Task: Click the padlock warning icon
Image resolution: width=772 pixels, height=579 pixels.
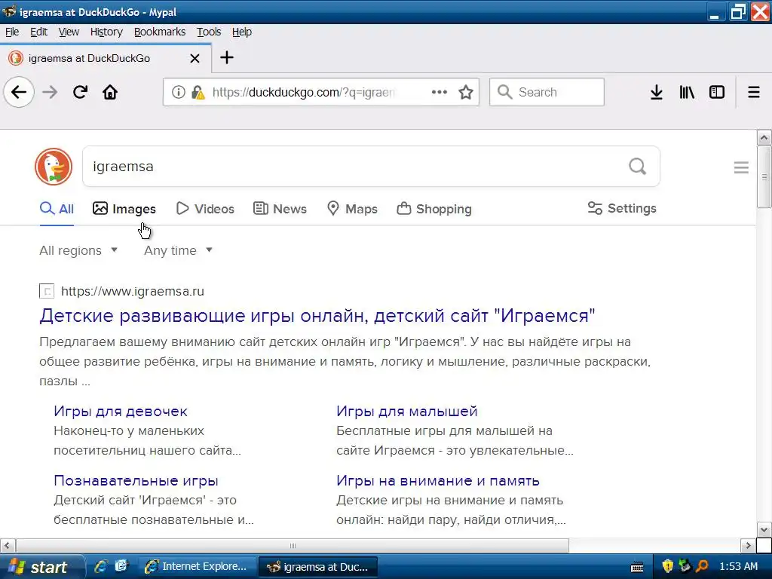Action: point(198,92)
